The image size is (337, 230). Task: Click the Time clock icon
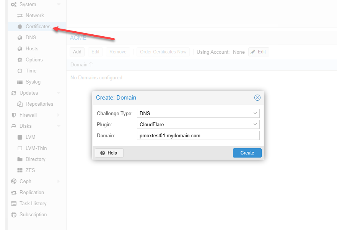[x=20, y=71]
